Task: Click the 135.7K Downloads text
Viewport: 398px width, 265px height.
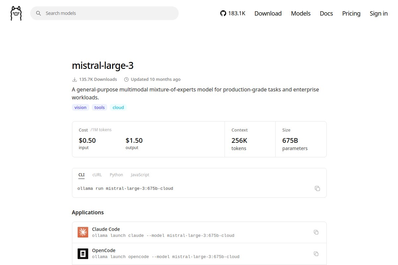Action: [98, 79]
